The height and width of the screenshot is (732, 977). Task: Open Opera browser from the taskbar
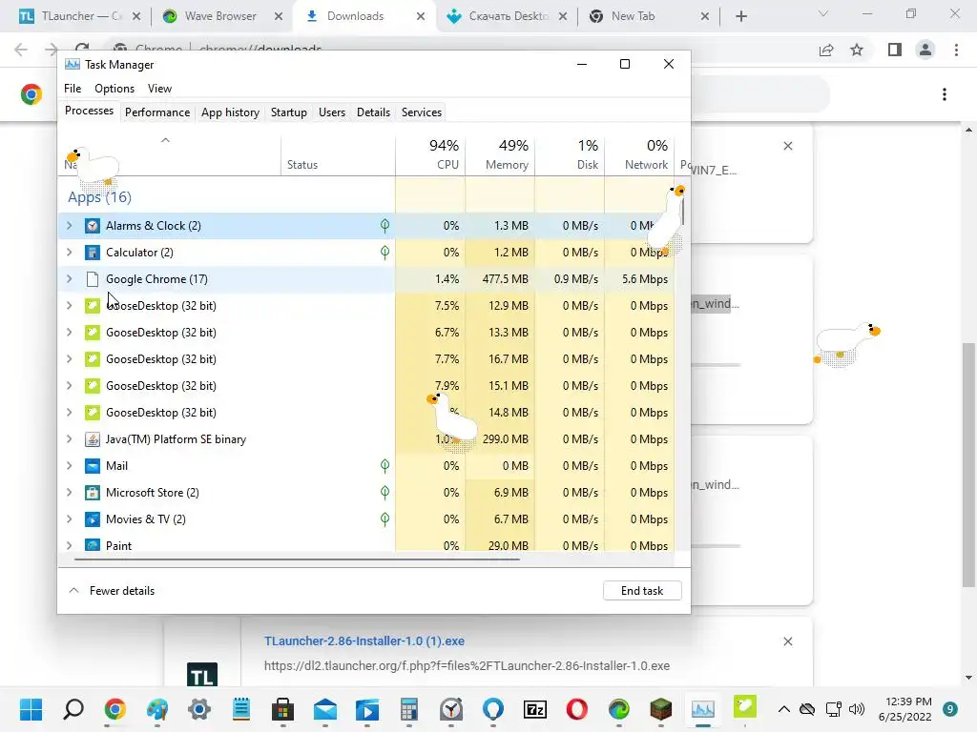coord(577,709)
